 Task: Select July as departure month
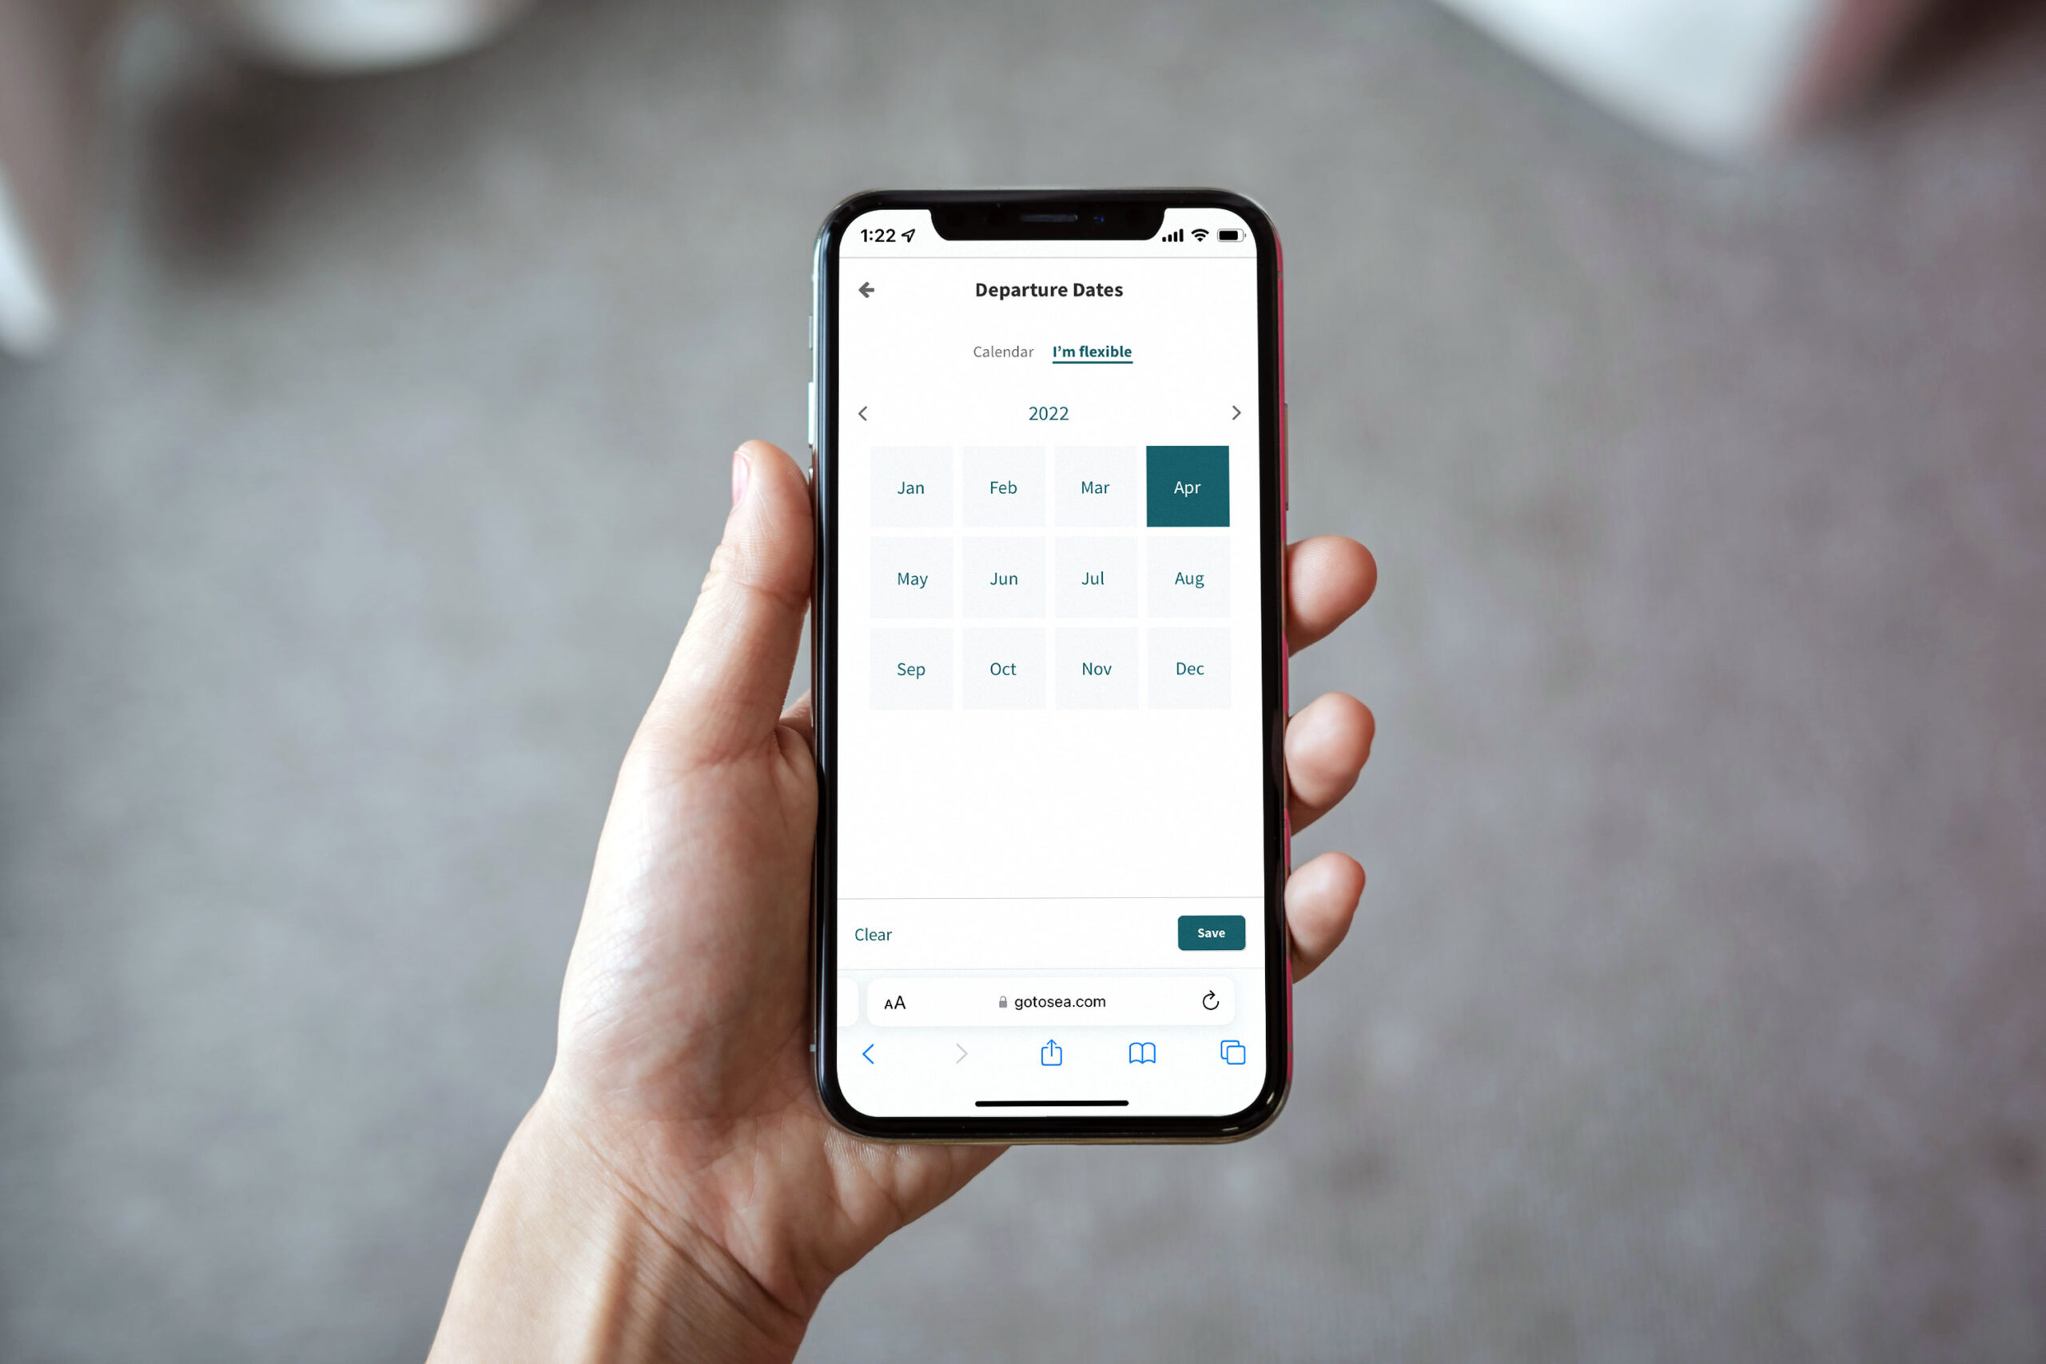click(1093, 577)
